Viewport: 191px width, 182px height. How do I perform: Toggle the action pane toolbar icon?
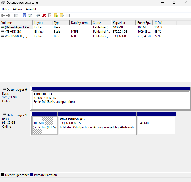[x=30, y=16]
